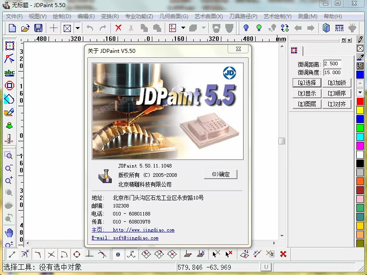Screen dimensions: 367x275
Task: Click the [E]图层 button
Action: (x=307, y=104)
